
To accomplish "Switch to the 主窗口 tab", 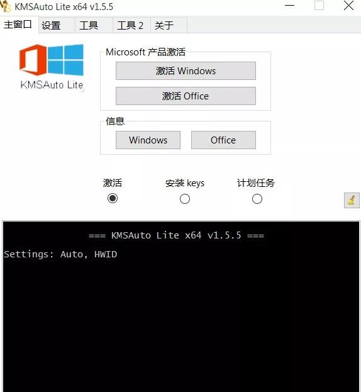I will click(x=19, y=25).
